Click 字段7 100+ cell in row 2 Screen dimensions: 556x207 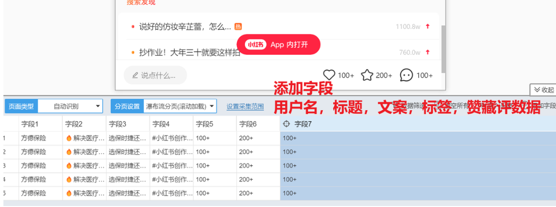pos(418,152)
